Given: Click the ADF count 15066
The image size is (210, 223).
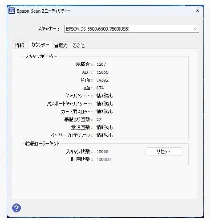Looking at the screenshot, I should [102, 72].
